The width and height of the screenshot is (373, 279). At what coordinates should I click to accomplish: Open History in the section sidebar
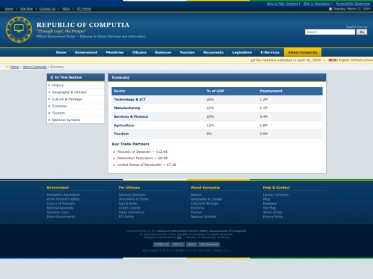[x=58, y=85]
